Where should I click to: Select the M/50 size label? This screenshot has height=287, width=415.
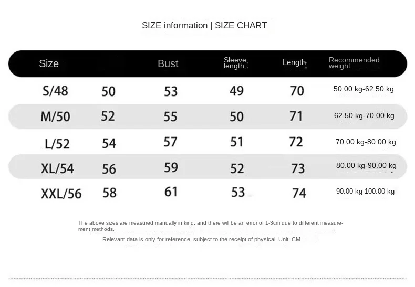click(55, 116)
